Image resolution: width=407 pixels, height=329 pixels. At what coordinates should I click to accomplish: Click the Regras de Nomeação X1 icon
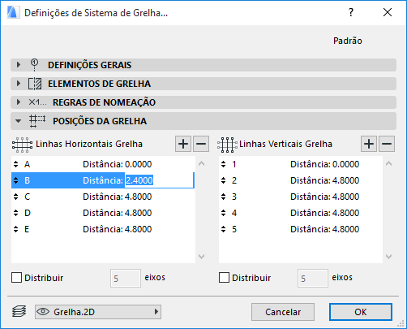(x=37, y=102)
